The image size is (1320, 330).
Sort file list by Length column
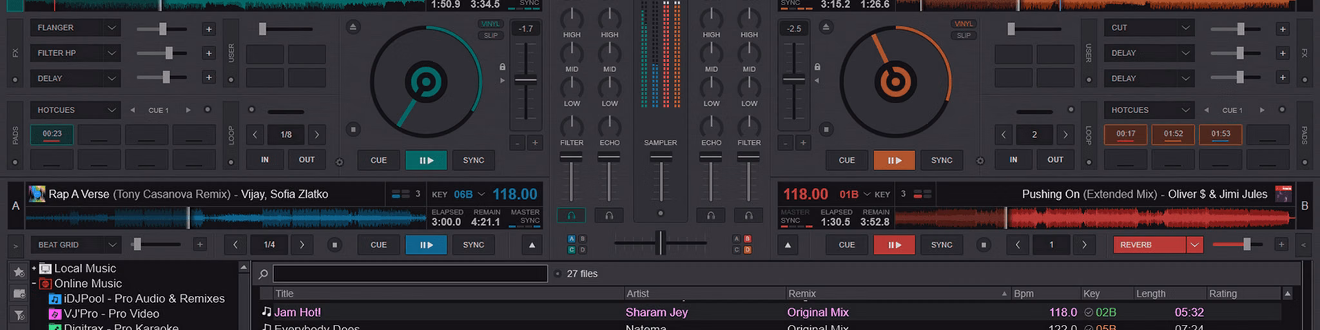(x=1170, y=293)
